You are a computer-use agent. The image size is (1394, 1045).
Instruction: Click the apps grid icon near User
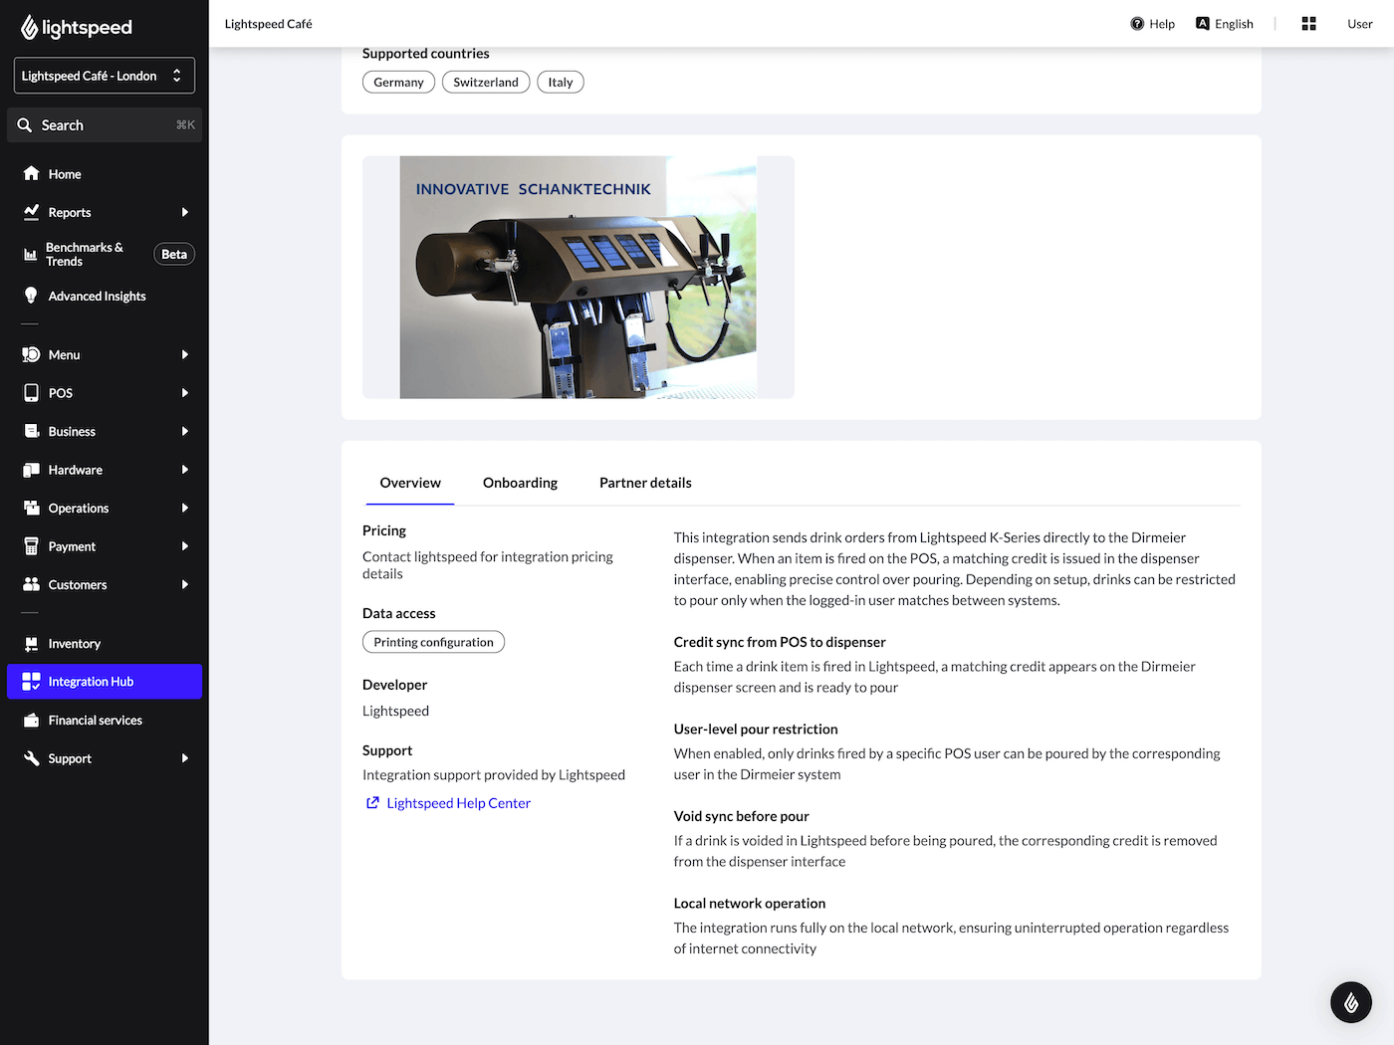coord(1308,23)
